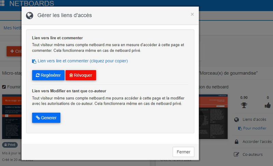This screenshot has height=166, width=273.
Task: Click the edit icon beside Co-auteurs
Action: (x=236, y=154)
